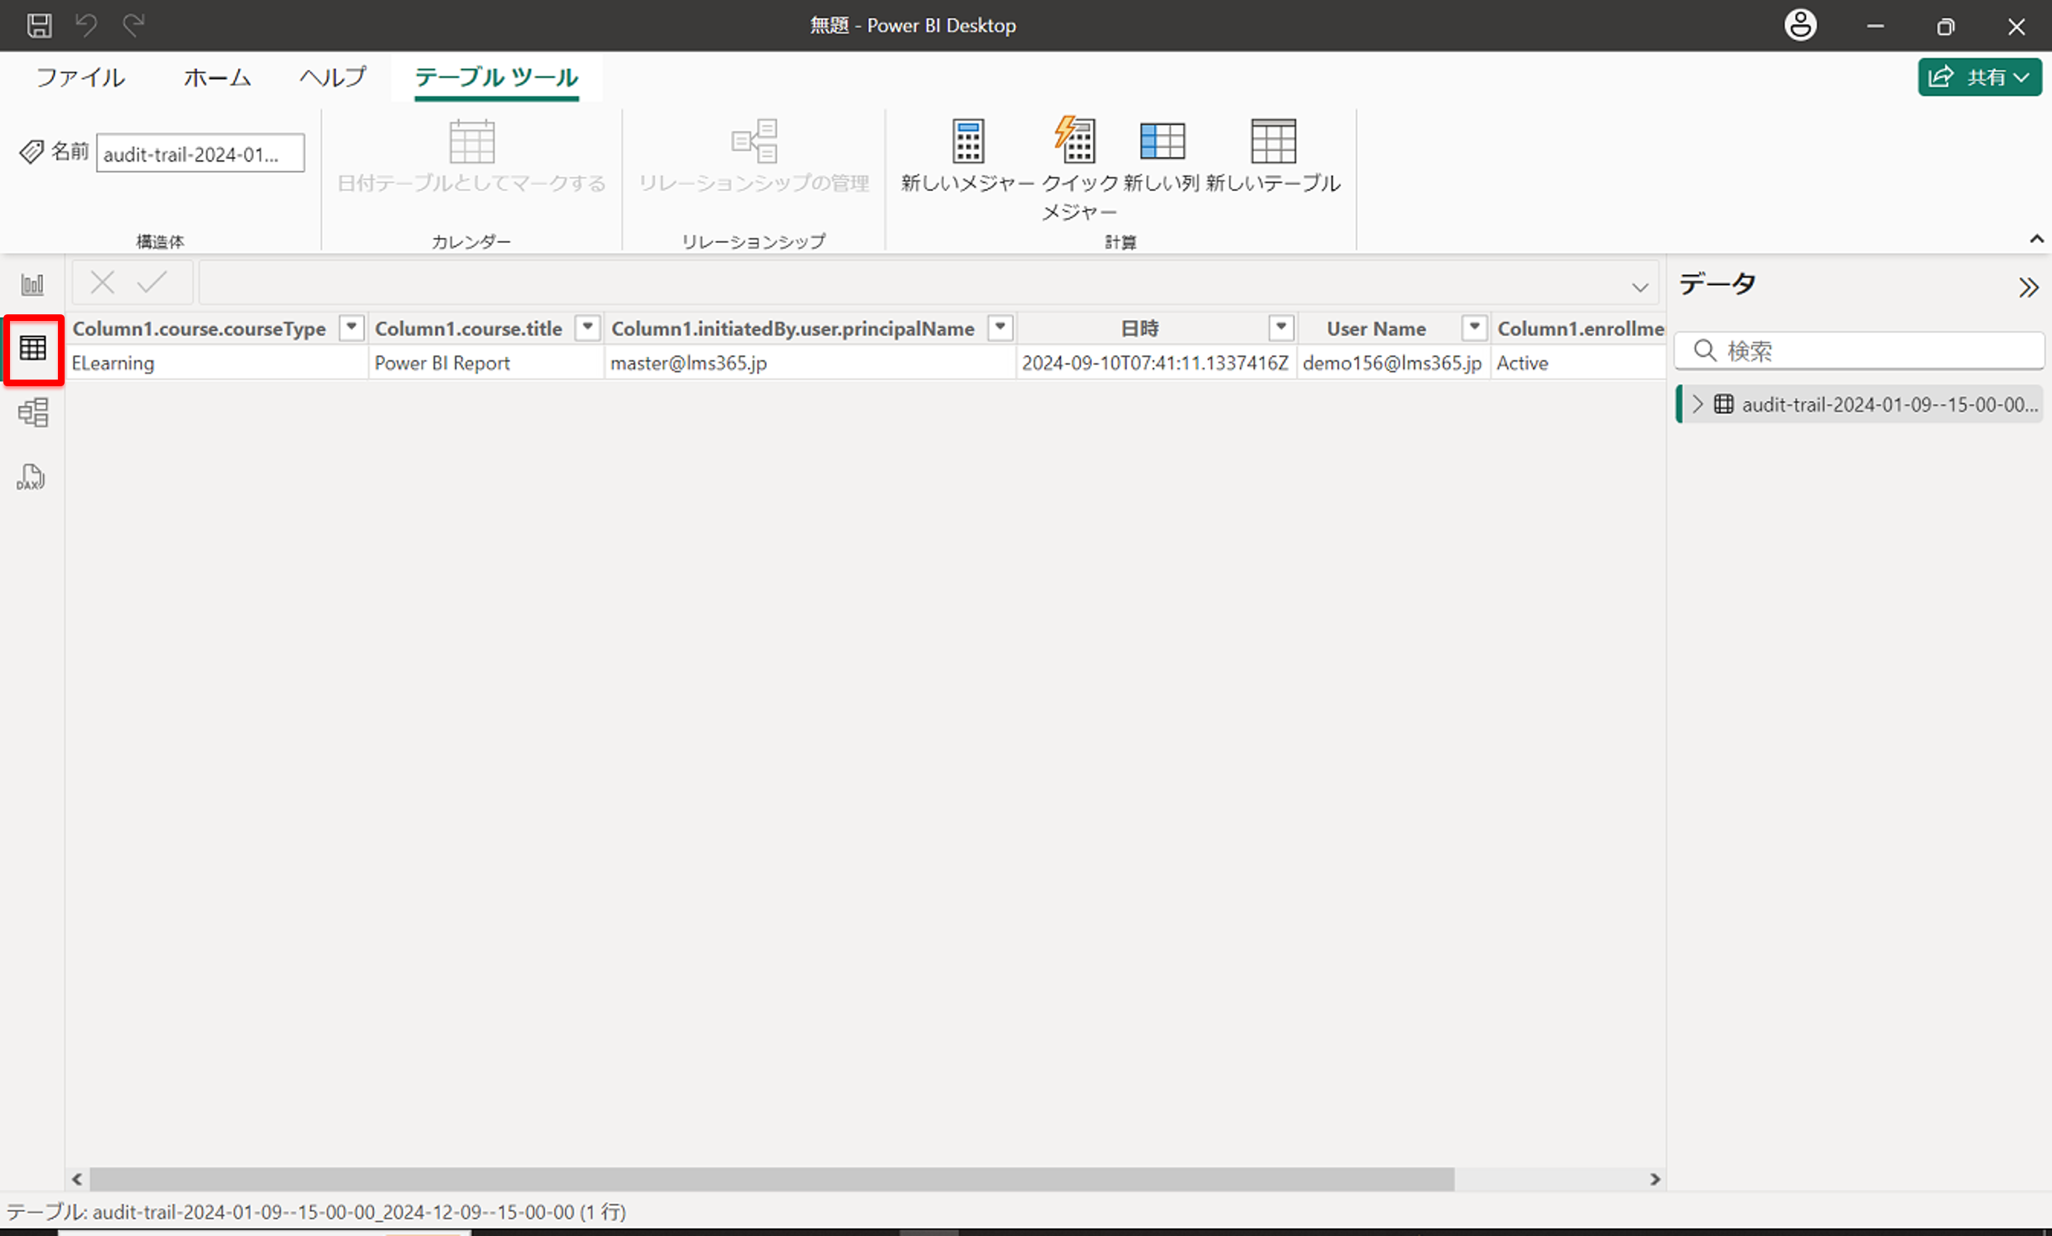Collapse the ribbon with the caret

point(2036,239)
